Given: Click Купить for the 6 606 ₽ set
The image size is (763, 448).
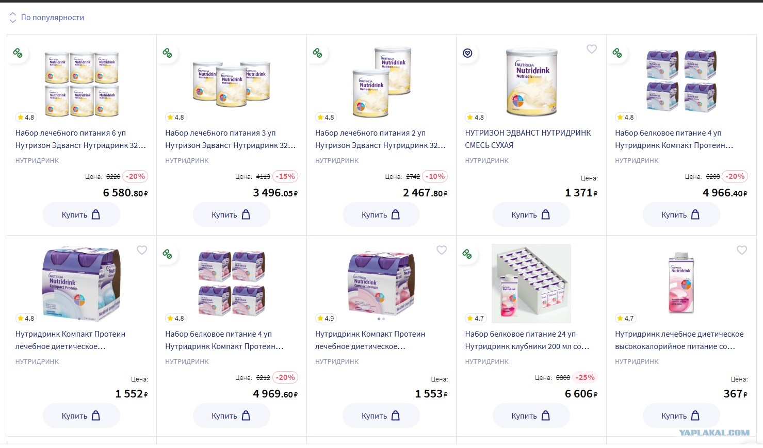Looking at the screenshot, I should [x=531, y=416].
